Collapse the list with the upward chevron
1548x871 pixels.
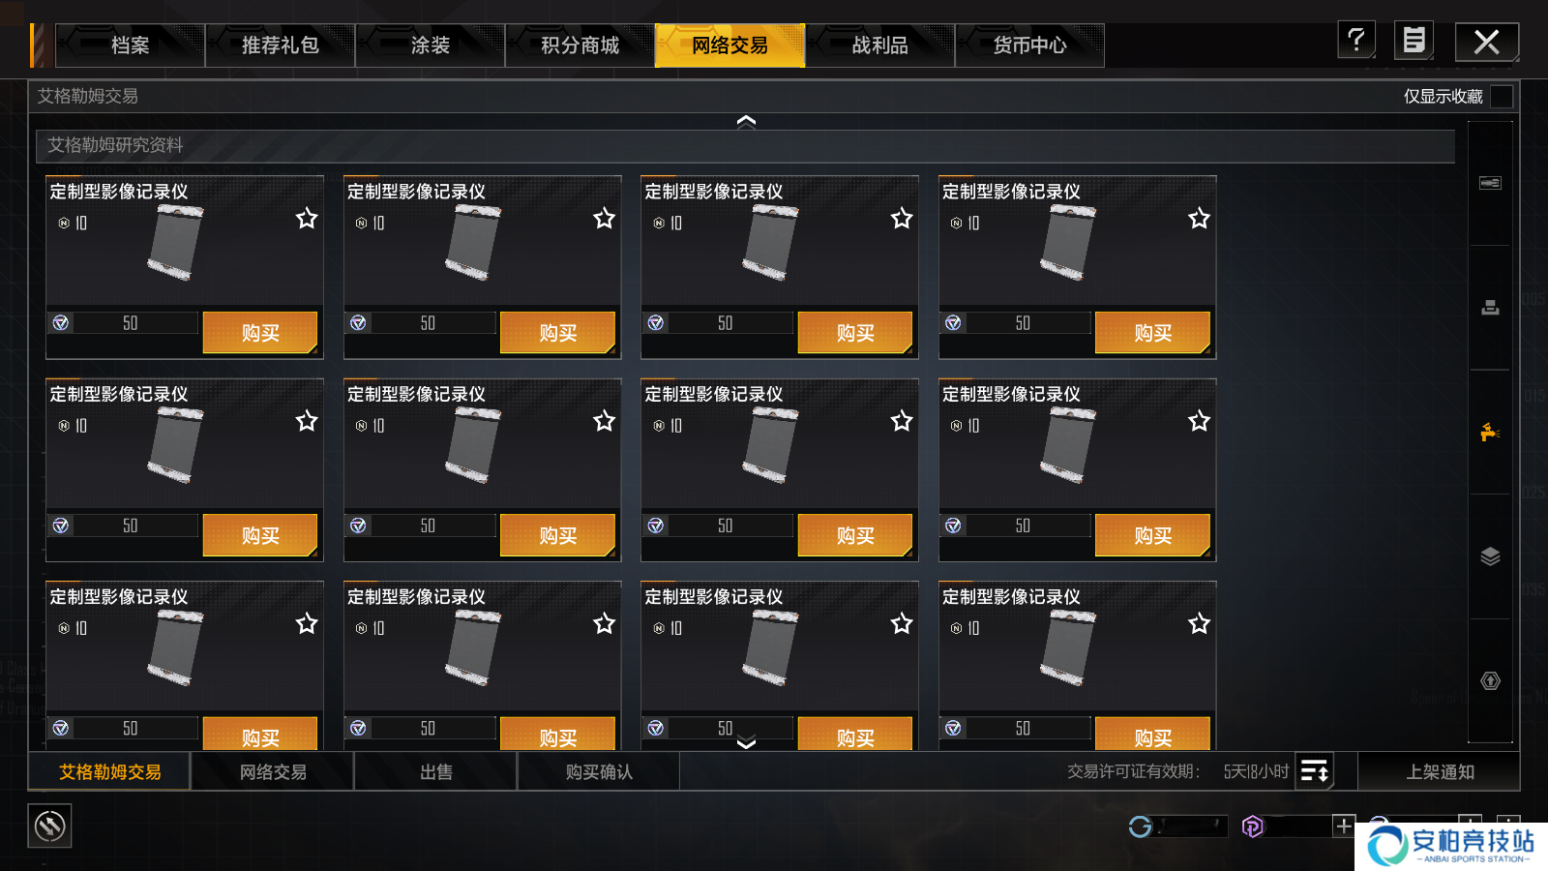click(746, 121)
